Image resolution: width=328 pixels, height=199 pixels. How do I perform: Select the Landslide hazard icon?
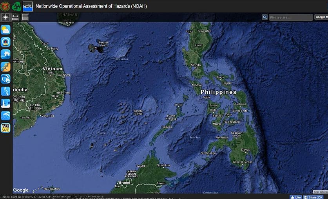coord(5,66)
